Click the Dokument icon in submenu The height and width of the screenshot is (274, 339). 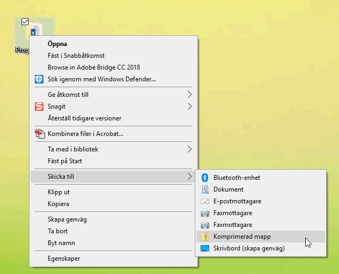tap(204, 189)
